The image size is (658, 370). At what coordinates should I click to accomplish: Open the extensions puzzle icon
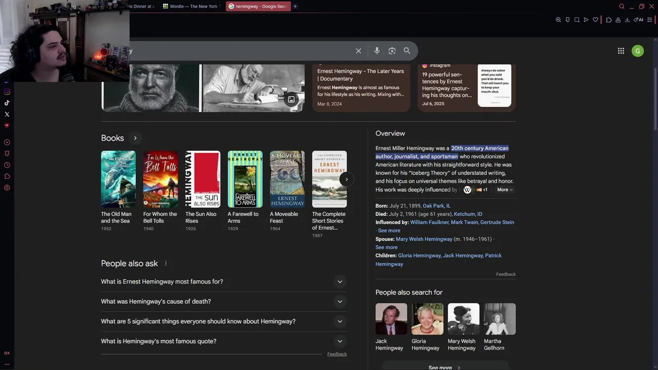pos(609,20)
